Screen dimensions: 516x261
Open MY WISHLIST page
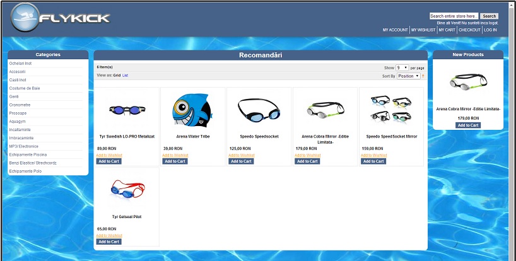(x=423, y=30)
